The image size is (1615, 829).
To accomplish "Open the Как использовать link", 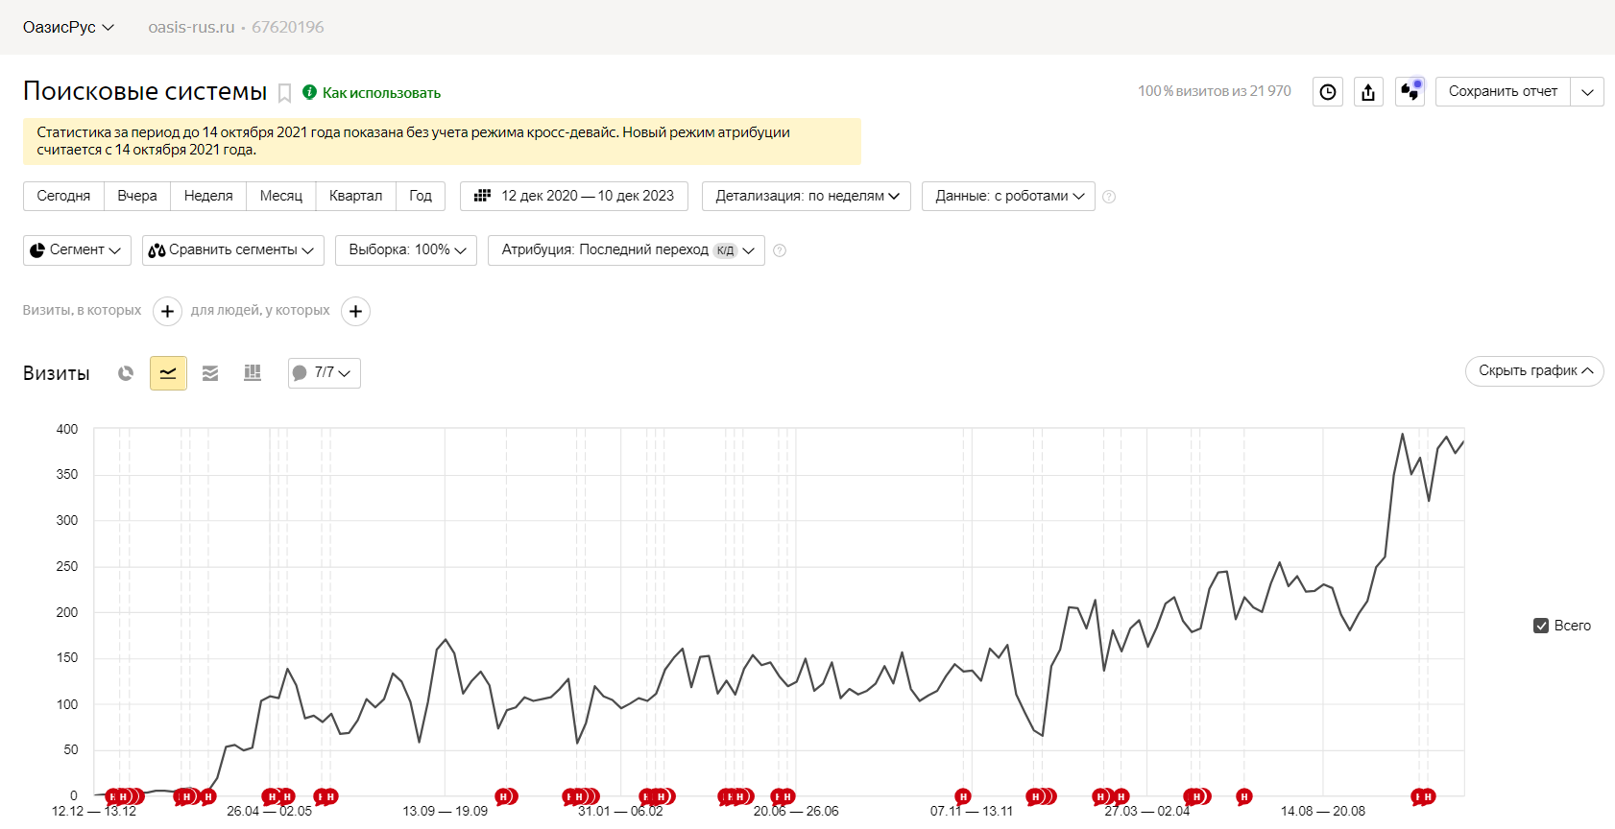I will [381, 93].
